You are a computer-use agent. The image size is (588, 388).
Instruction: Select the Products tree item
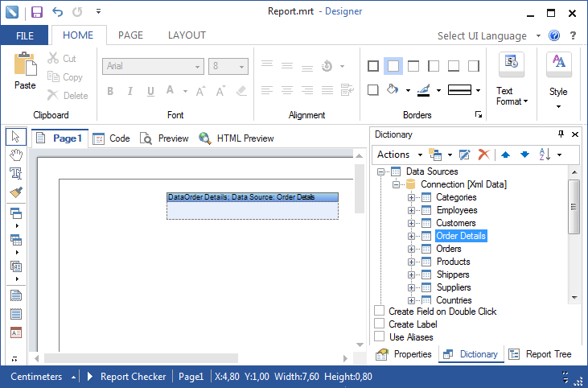tap(453, 262)
